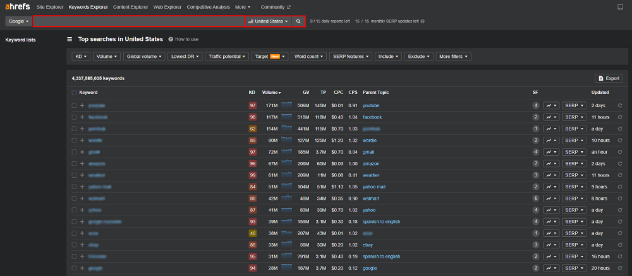632x276 pixels.
Task: Open Content Explorer in top navigation
Action: point(131,7)
